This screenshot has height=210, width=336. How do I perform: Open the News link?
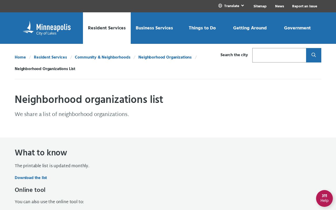tap(280, 6)
